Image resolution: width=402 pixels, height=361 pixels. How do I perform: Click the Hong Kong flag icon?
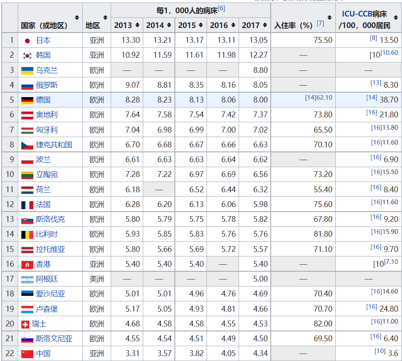pyautogui.click(x=27, y=265)
